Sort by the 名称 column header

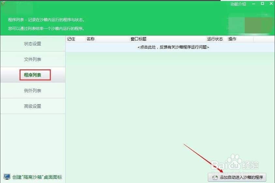click(108, 39)
